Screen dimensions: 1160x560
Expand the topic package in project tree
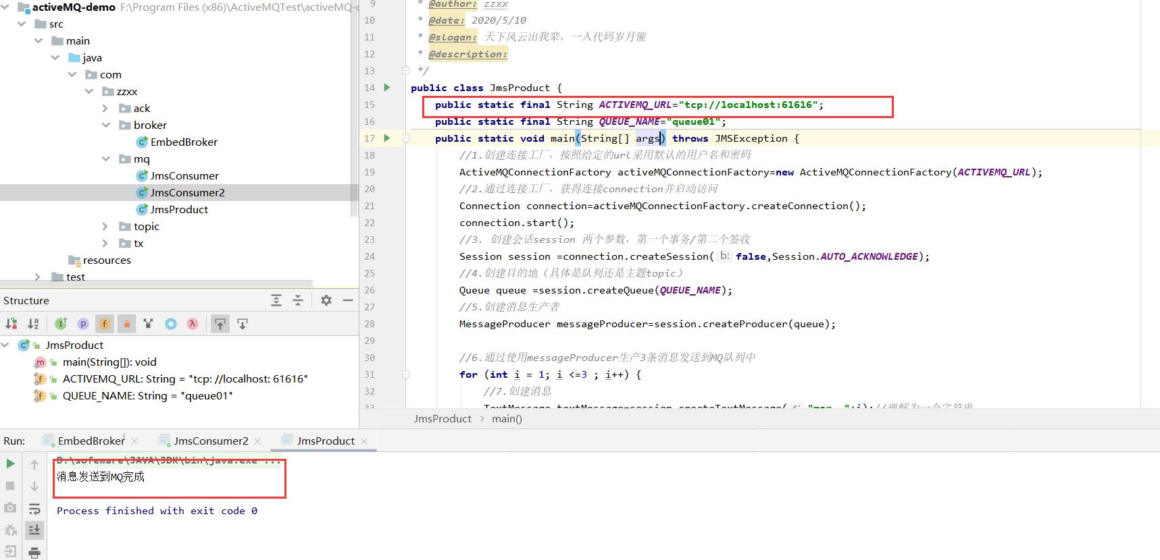tap(105, 226)
